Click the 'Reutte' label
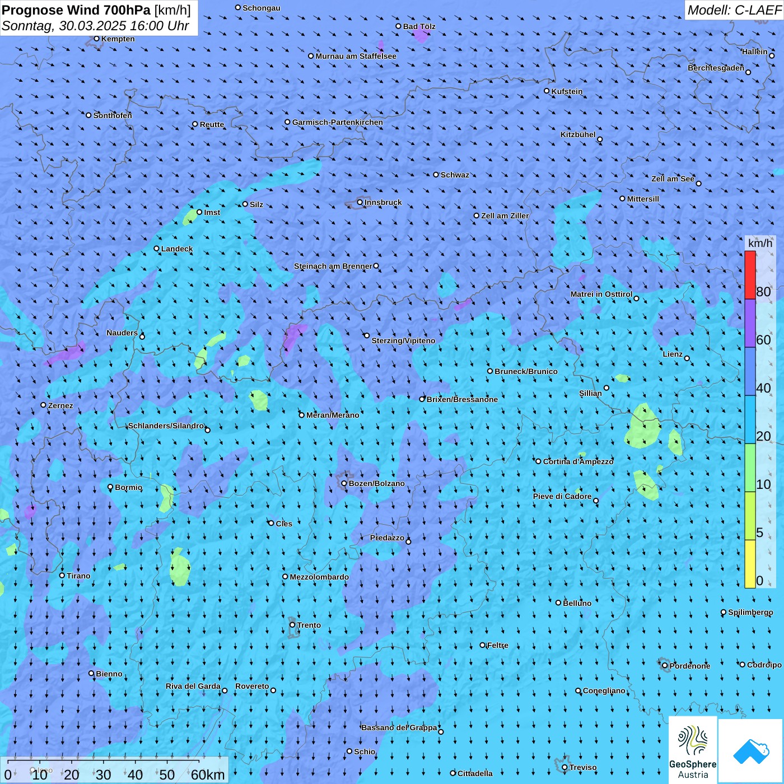The image size is (784, 784). [212, 124]
